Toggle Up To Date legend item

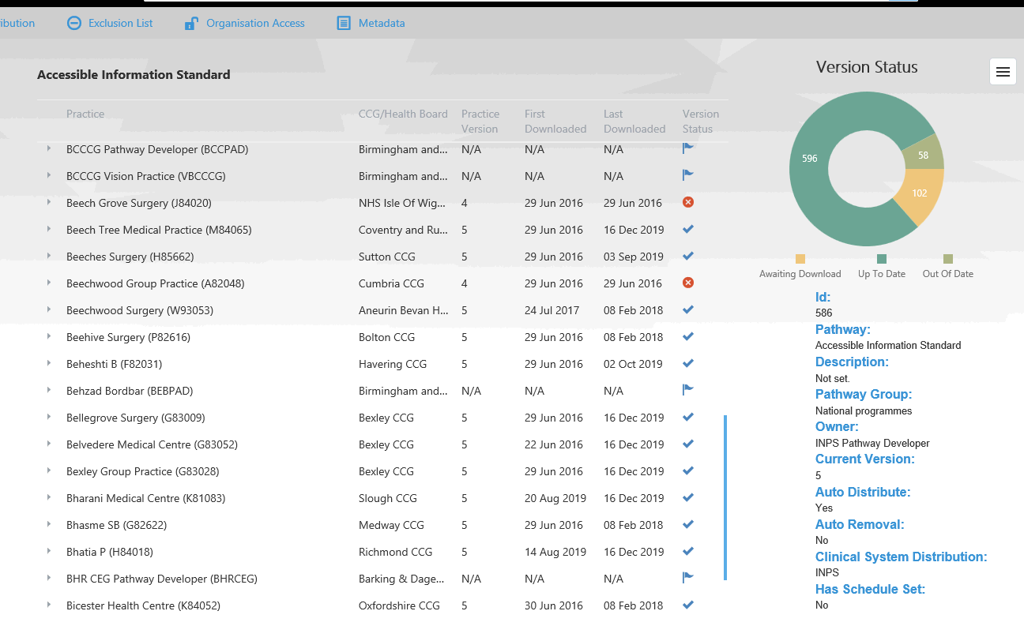tap(881, 268)
